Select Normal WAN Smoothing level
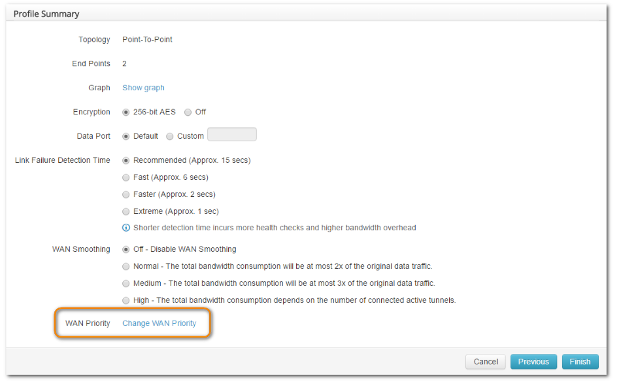 (x=126, y=266)
